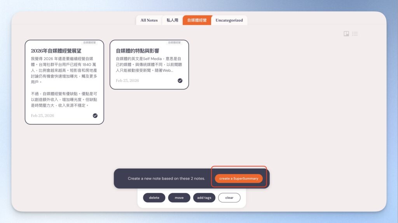The height and width of the screenshot is (223, 398).
Task: Move the selected notes
Action: [x=179, y=198]
